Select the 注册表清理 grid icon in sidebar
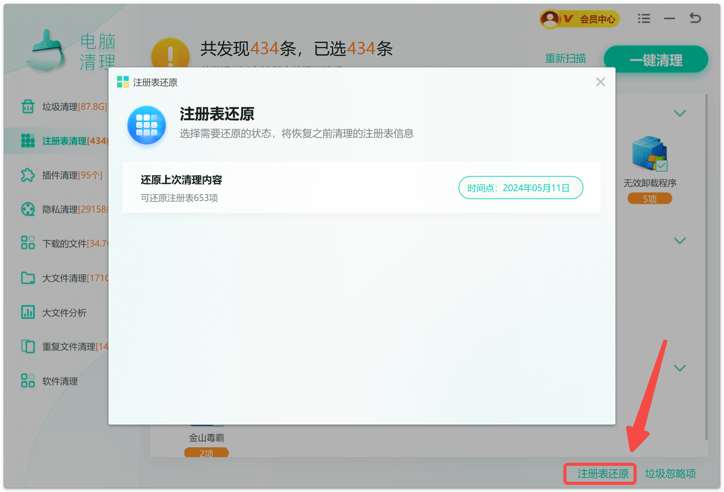Screen dimensions: 724x492 [27, 141]
